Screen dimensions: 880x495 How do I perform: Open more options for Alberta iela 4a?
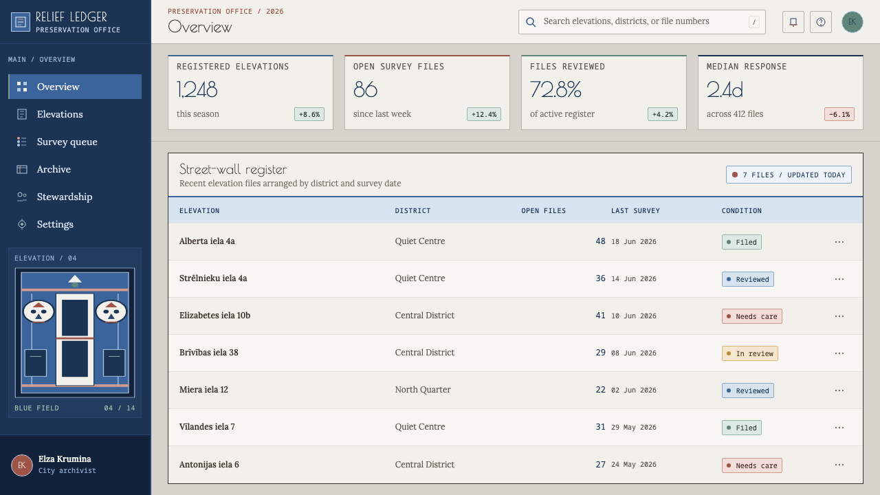coord(839,242)
